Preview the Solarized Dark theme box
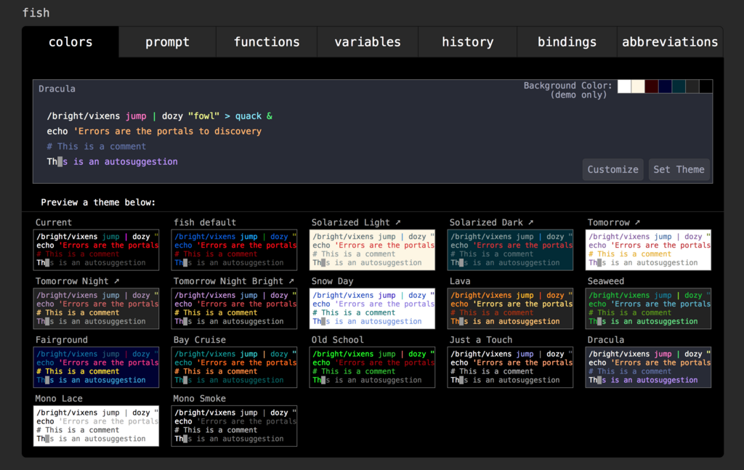 pos(510,250)
